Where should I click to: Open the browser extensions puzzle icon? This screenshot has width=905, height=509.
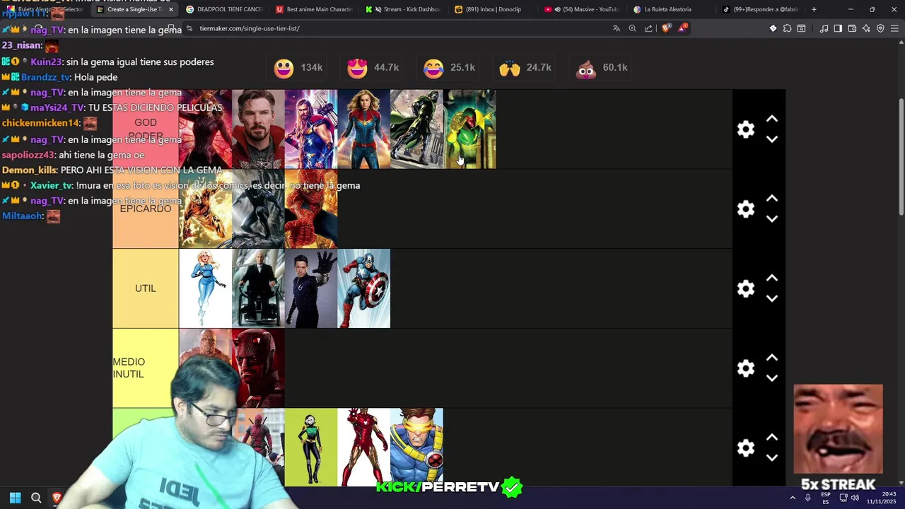787,28
